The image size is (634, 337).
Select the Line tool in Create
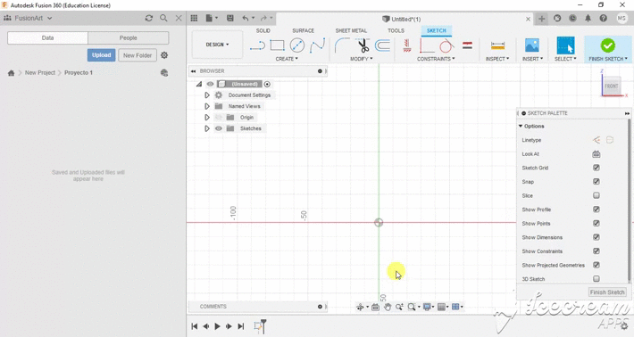tap(257, 45)
